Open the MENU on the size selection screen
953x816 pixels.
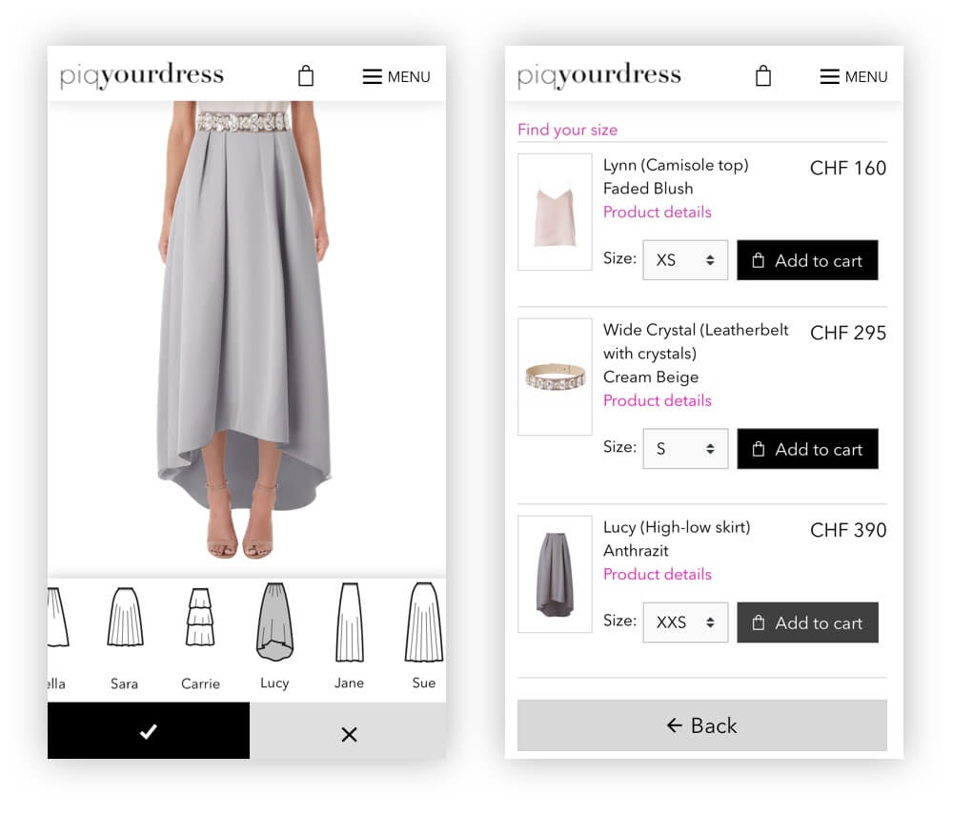[x=854, y=76]
